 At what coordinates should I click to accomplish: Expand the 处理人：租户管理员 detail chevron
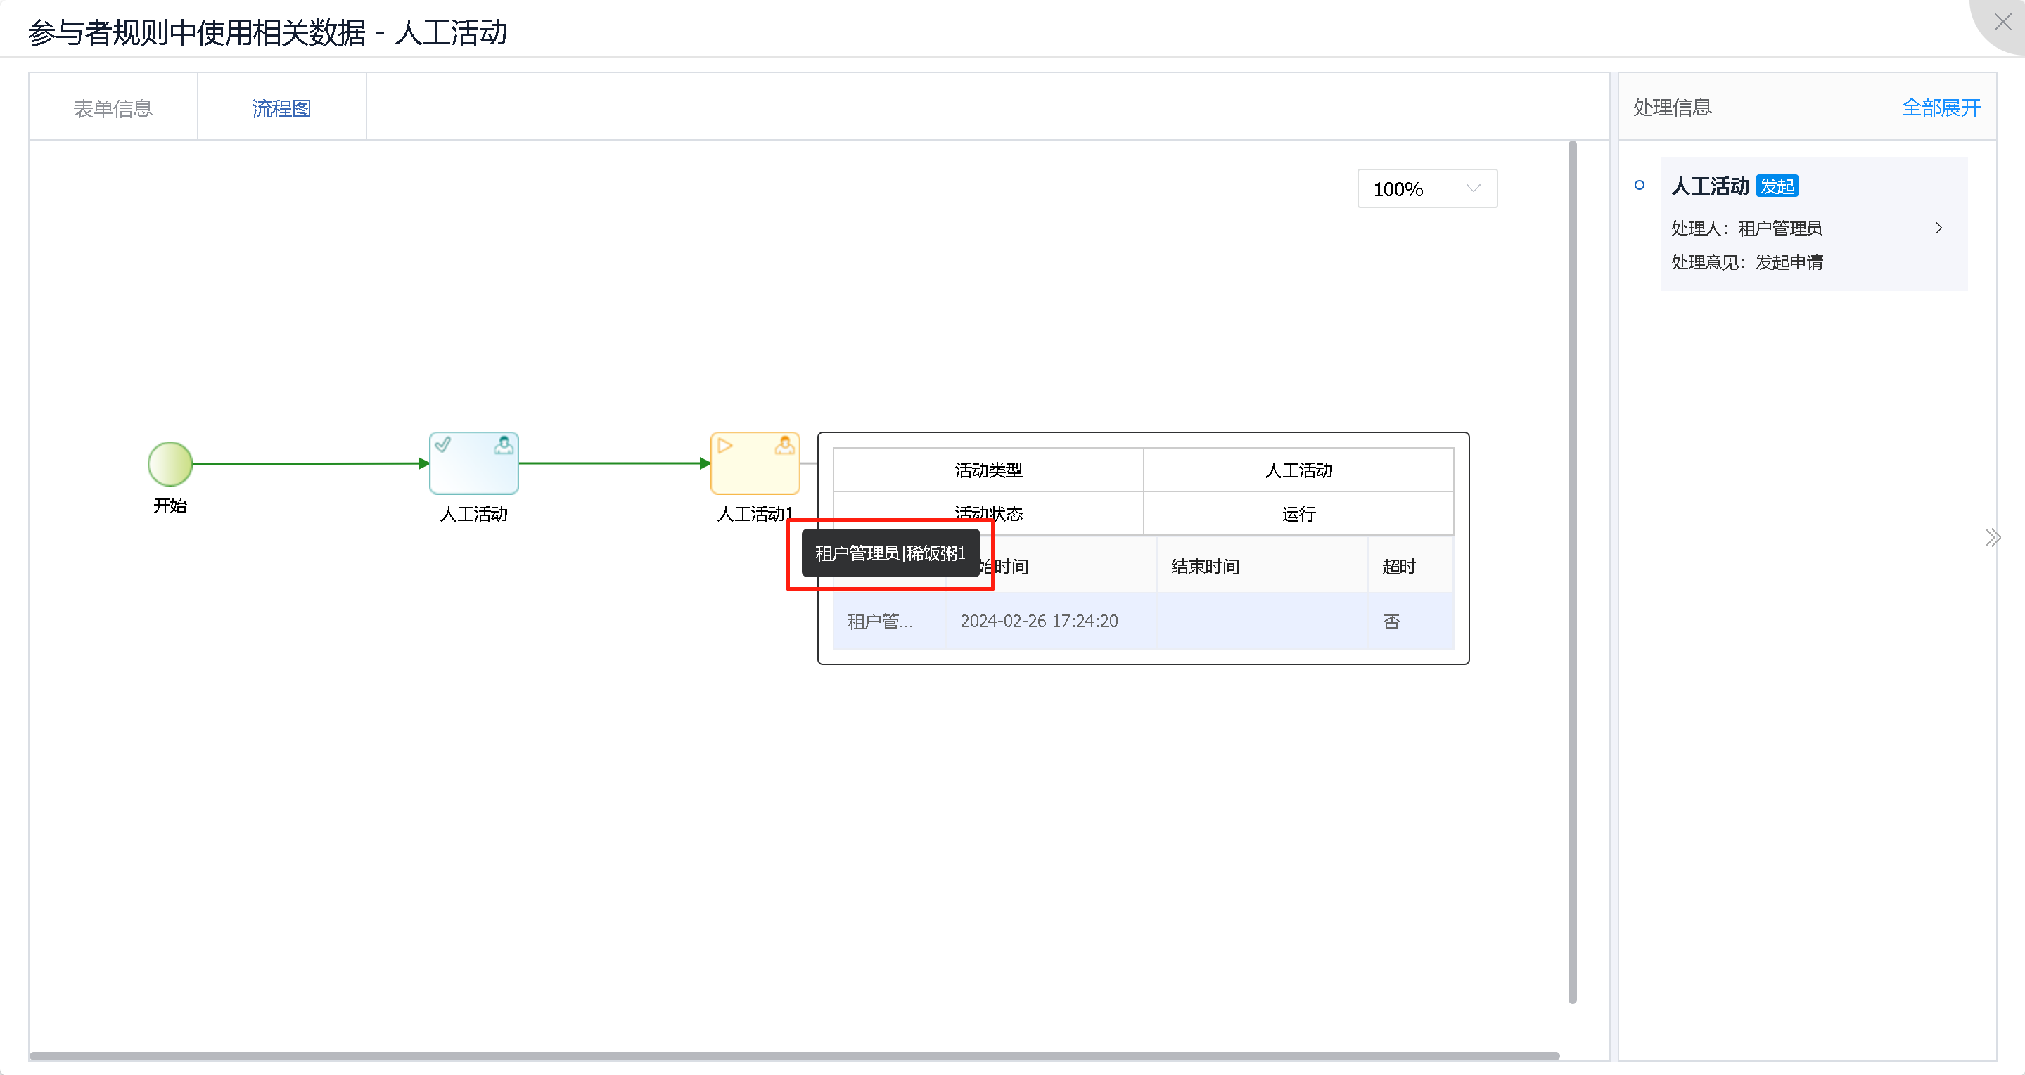1938,228
